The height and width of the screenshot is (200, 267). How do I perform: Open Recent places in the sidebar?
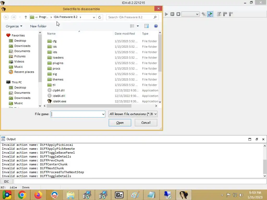click(24, 72)
